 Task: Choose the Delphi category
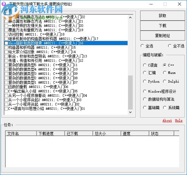165,81
